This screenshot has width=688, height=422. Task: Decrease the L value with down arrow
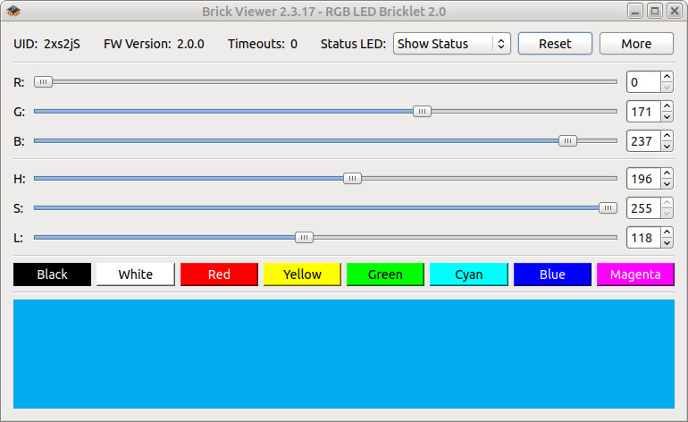pyautogui.click(x=667, y=243)
